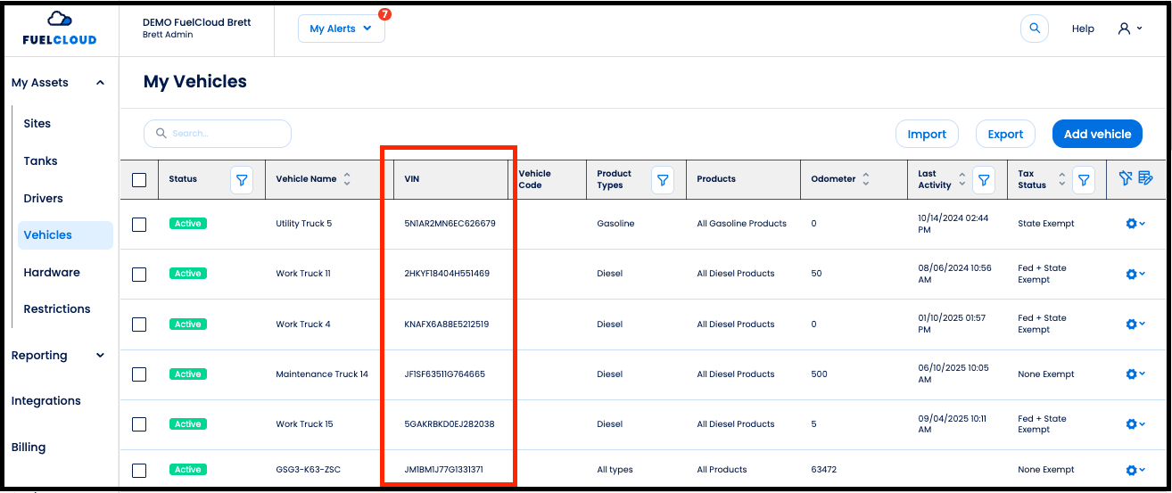Click the FuelCloud logo

click(60, 29)
